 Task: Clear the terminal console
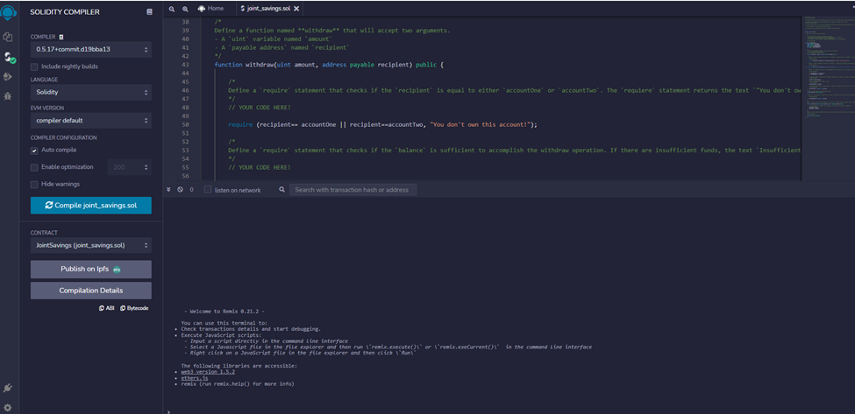pos(180,190)
